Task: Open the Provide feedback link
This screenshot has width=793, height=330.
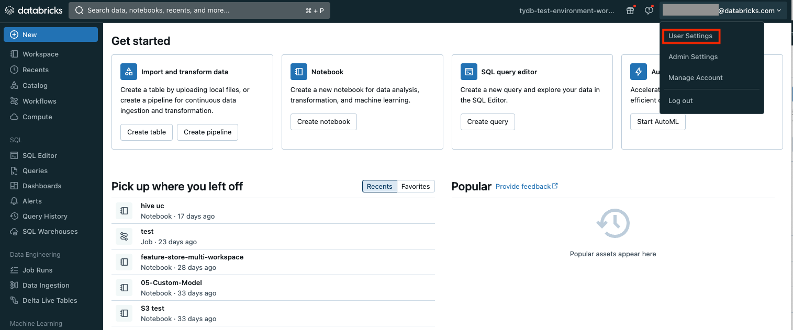Action: click(x=523, y=186)
